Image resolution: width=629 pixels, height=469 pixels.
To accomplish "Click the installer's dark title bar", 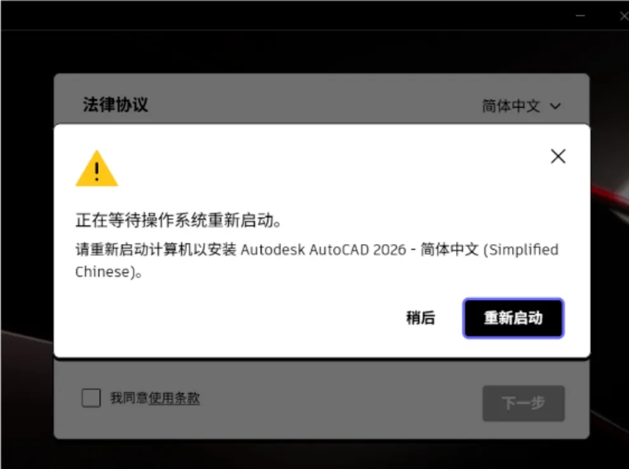I will [x=281, y=15].
